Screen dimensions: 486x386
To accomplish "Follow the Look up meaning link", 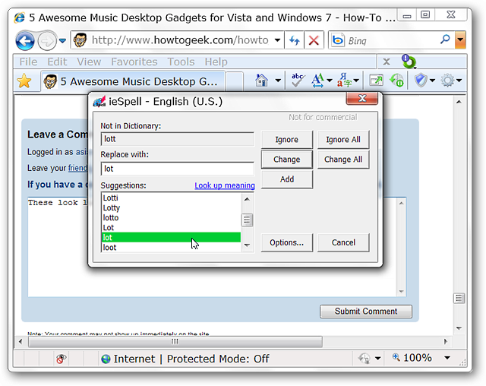I will pos(225,185).
